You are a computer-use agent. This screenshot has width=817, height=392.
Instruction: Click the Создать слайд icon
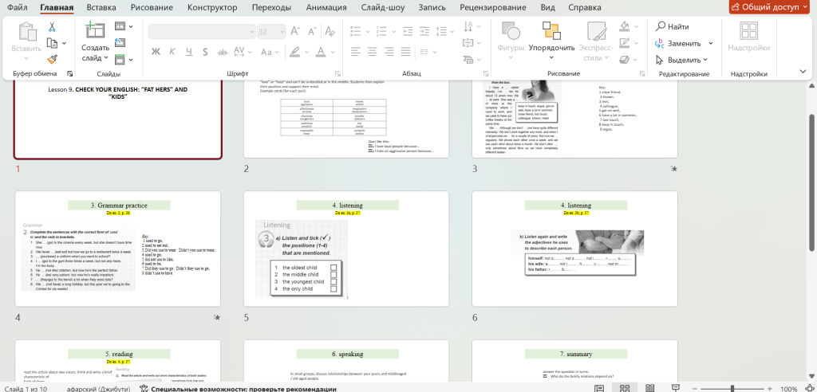95,31
